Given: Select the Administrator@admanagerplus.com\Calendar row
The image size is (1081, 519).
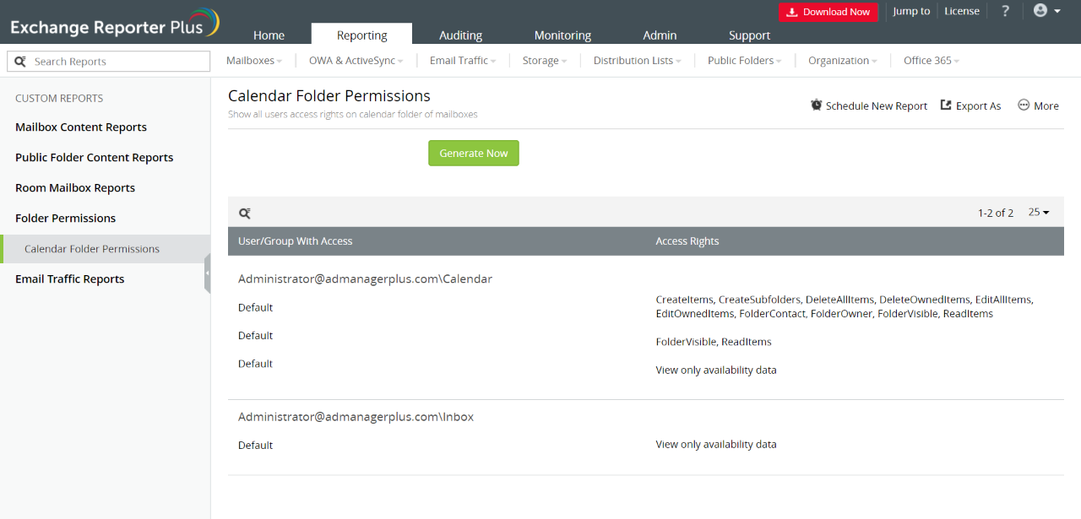Looking at the screenshot, I should pos(365,278).
